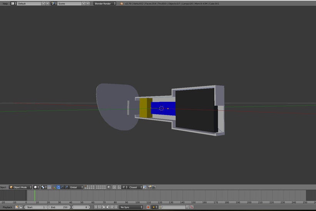Click the Blender logo in info header
Image resolution: width=316 pixels, height=211 pixels.
(x=122, y=3)
